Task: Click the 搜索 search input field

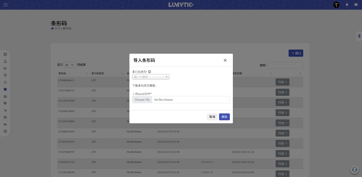Action: click(x=285, y=65)
